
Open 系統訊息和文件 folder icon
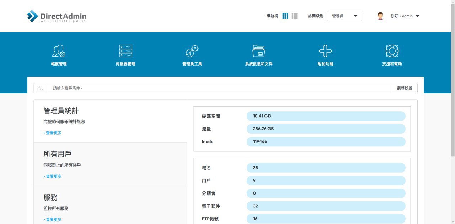tap(259, 51)
